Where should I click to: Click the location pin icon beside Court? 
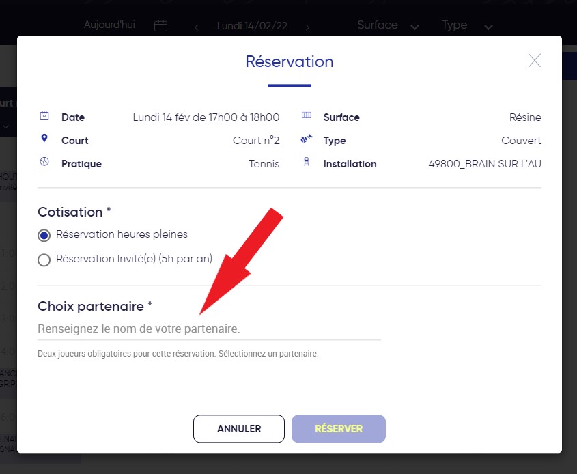[44, 139]
